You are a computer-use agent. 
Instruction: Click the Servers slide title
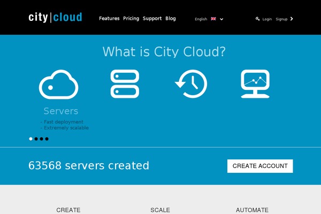pos(61,111)
